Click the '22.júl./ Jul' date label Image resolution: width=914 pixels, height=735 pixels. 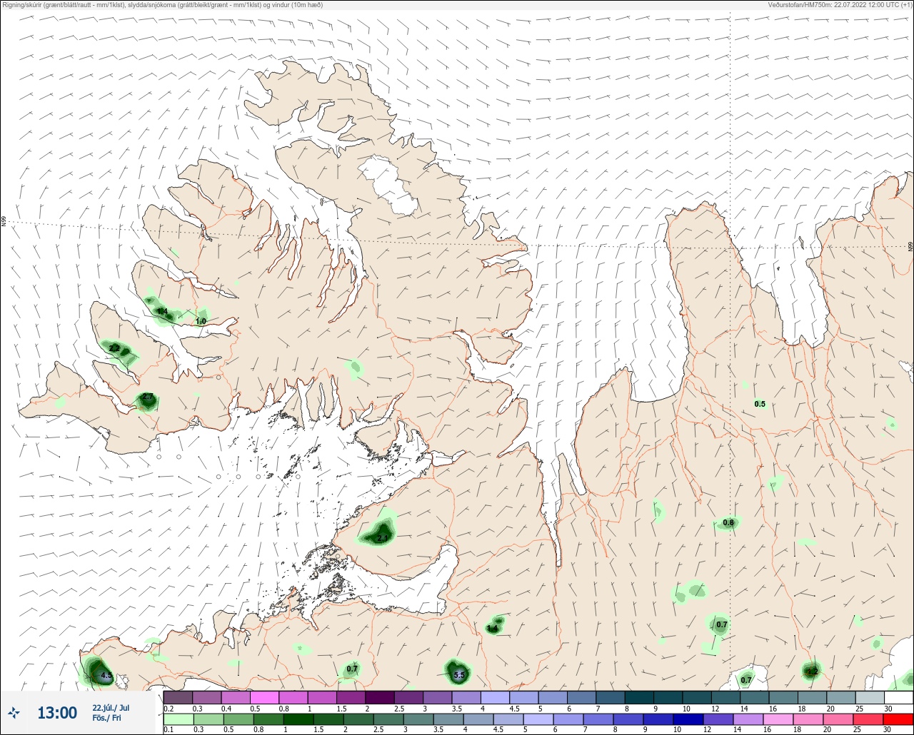(111, 708)
